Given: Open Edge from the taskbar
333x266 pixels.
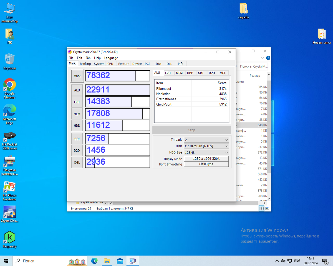Looking at the screenshot, I should point(94,261).
